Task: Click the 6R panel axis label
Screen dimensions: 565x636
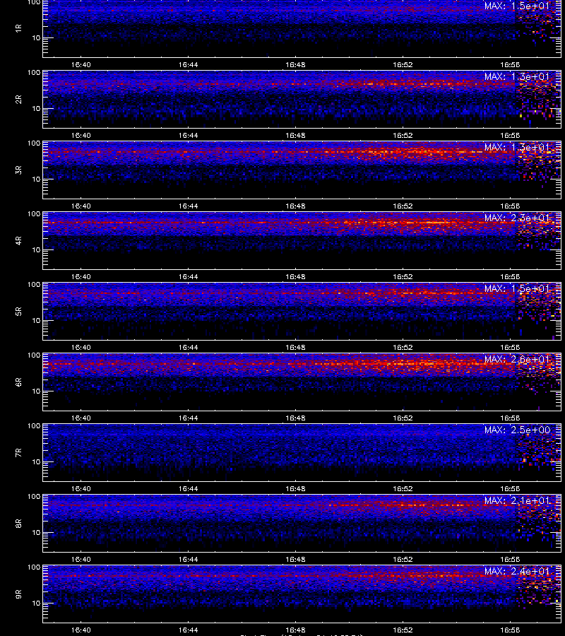Action: coord(18,382)
